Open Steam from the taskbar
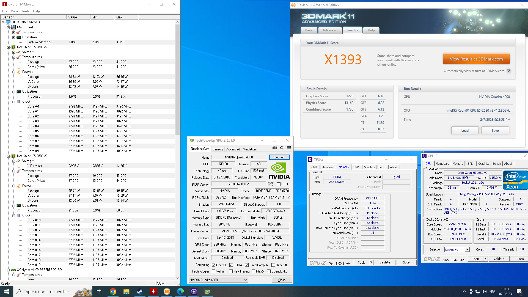The width and height of the screenshot is (528, 297). 140,291
